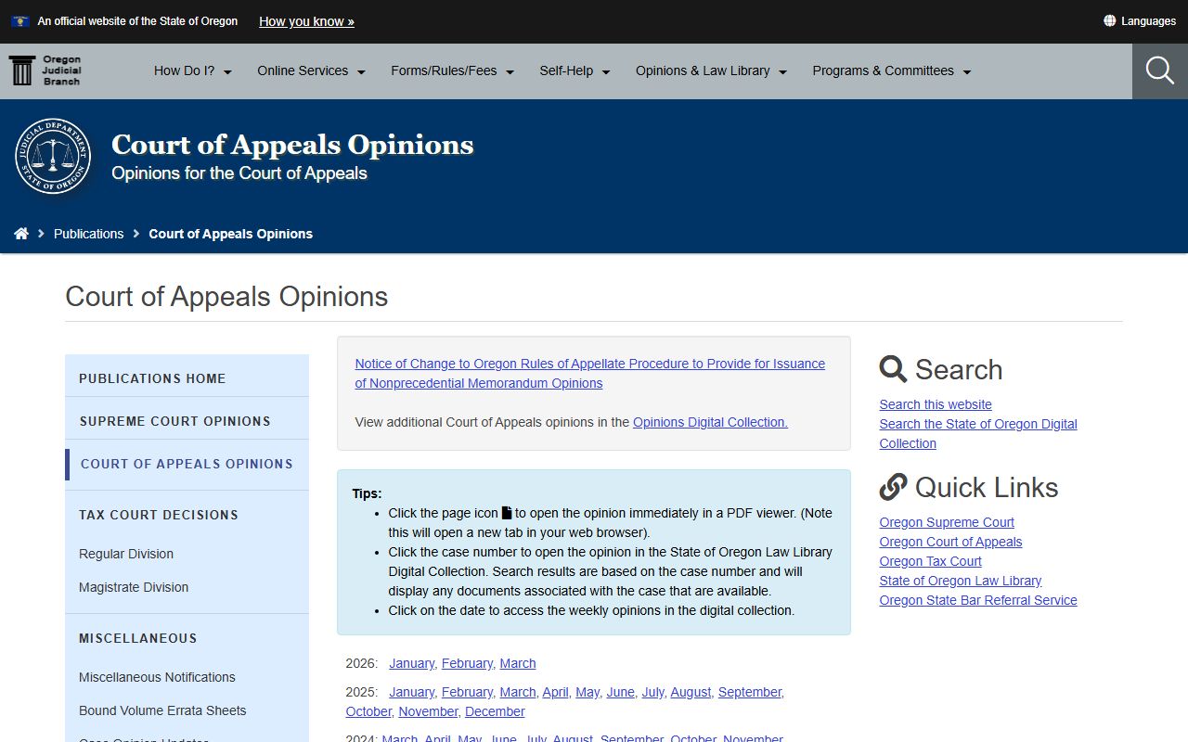Open 2025 September opinions

point(750,692)
